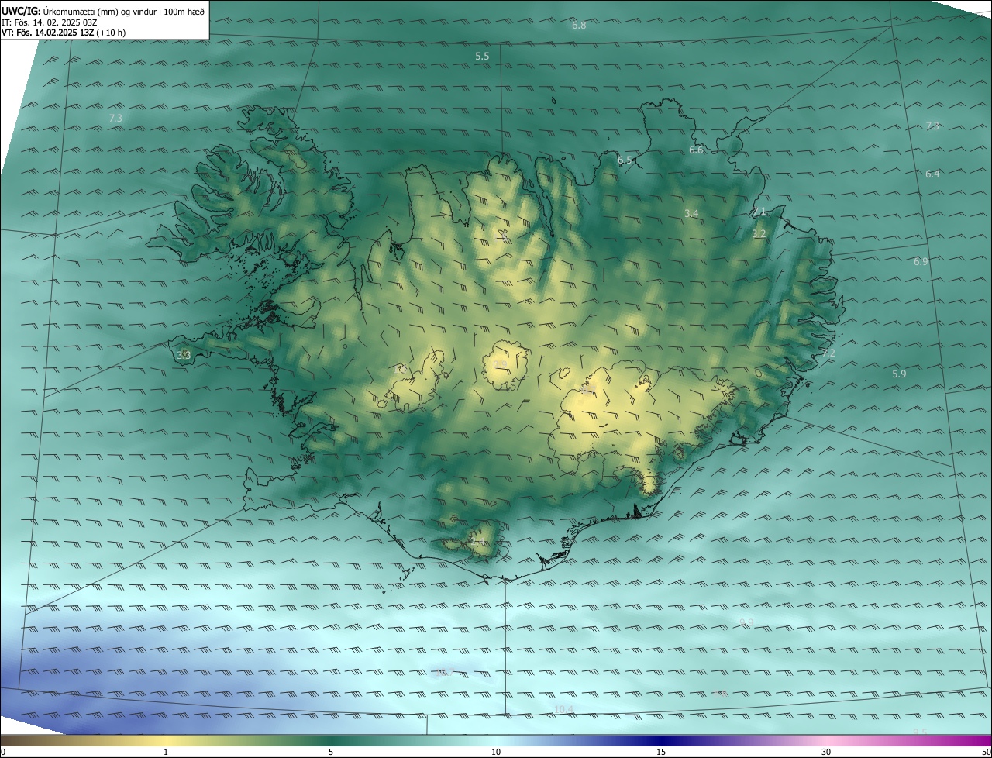This screenshot has height=758, width=992.
Task: Click the 10.4 value label on the map
Action: (x=564, y=709)
